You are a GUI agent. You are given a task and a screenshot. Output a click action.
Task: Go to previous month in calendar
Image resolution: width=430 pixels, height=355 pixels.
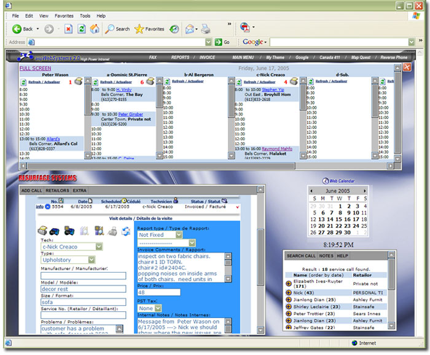[x=311, y=191]
